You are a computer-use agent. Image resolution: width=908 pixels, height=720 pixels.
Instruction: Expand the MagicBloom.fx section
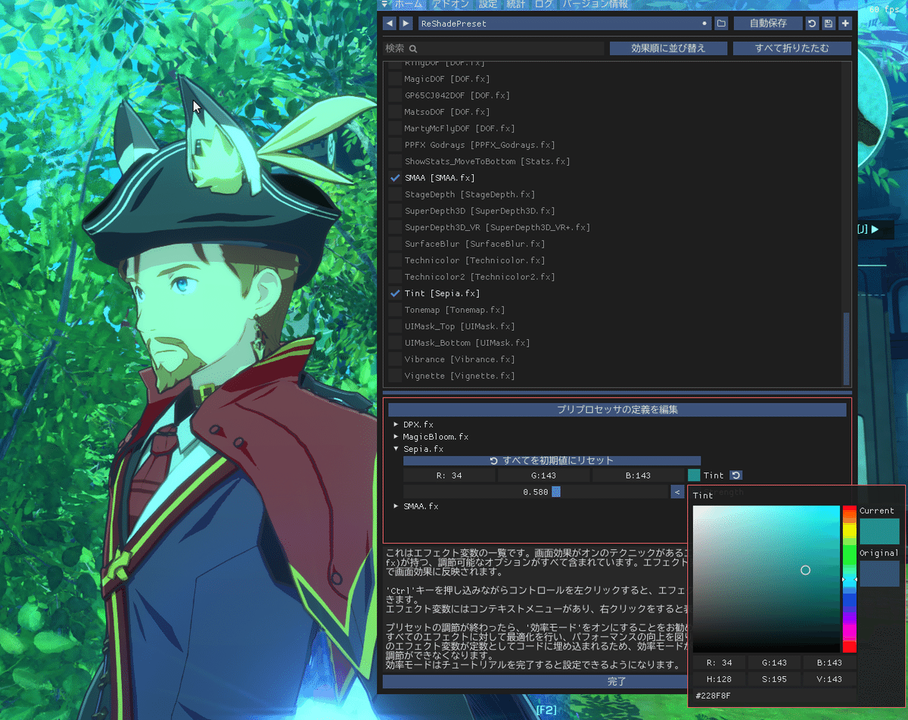point(396,437)
